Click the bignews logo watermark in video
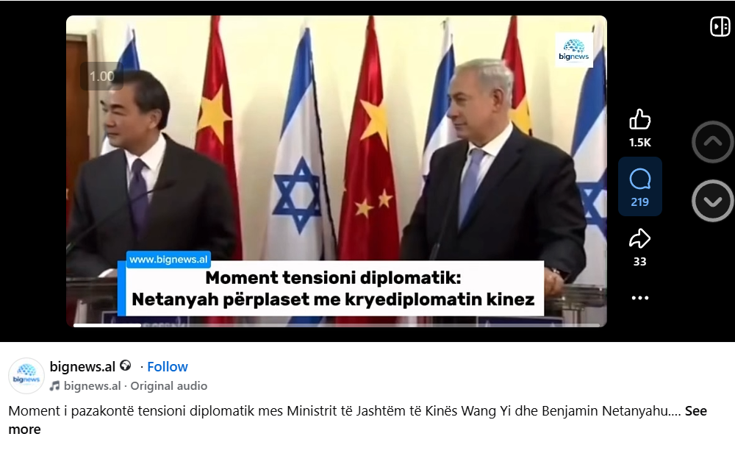Screen dimensions: 735x456 pyautogui.click(x=574, y=50)
